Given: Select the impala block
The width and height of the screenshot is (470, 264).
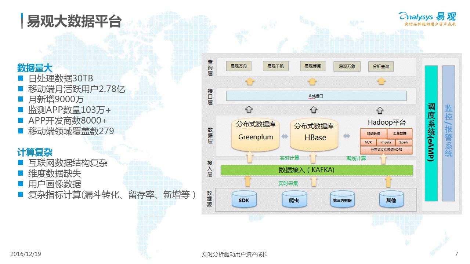Looking at the screenshot, I should (x=386, y=142).
